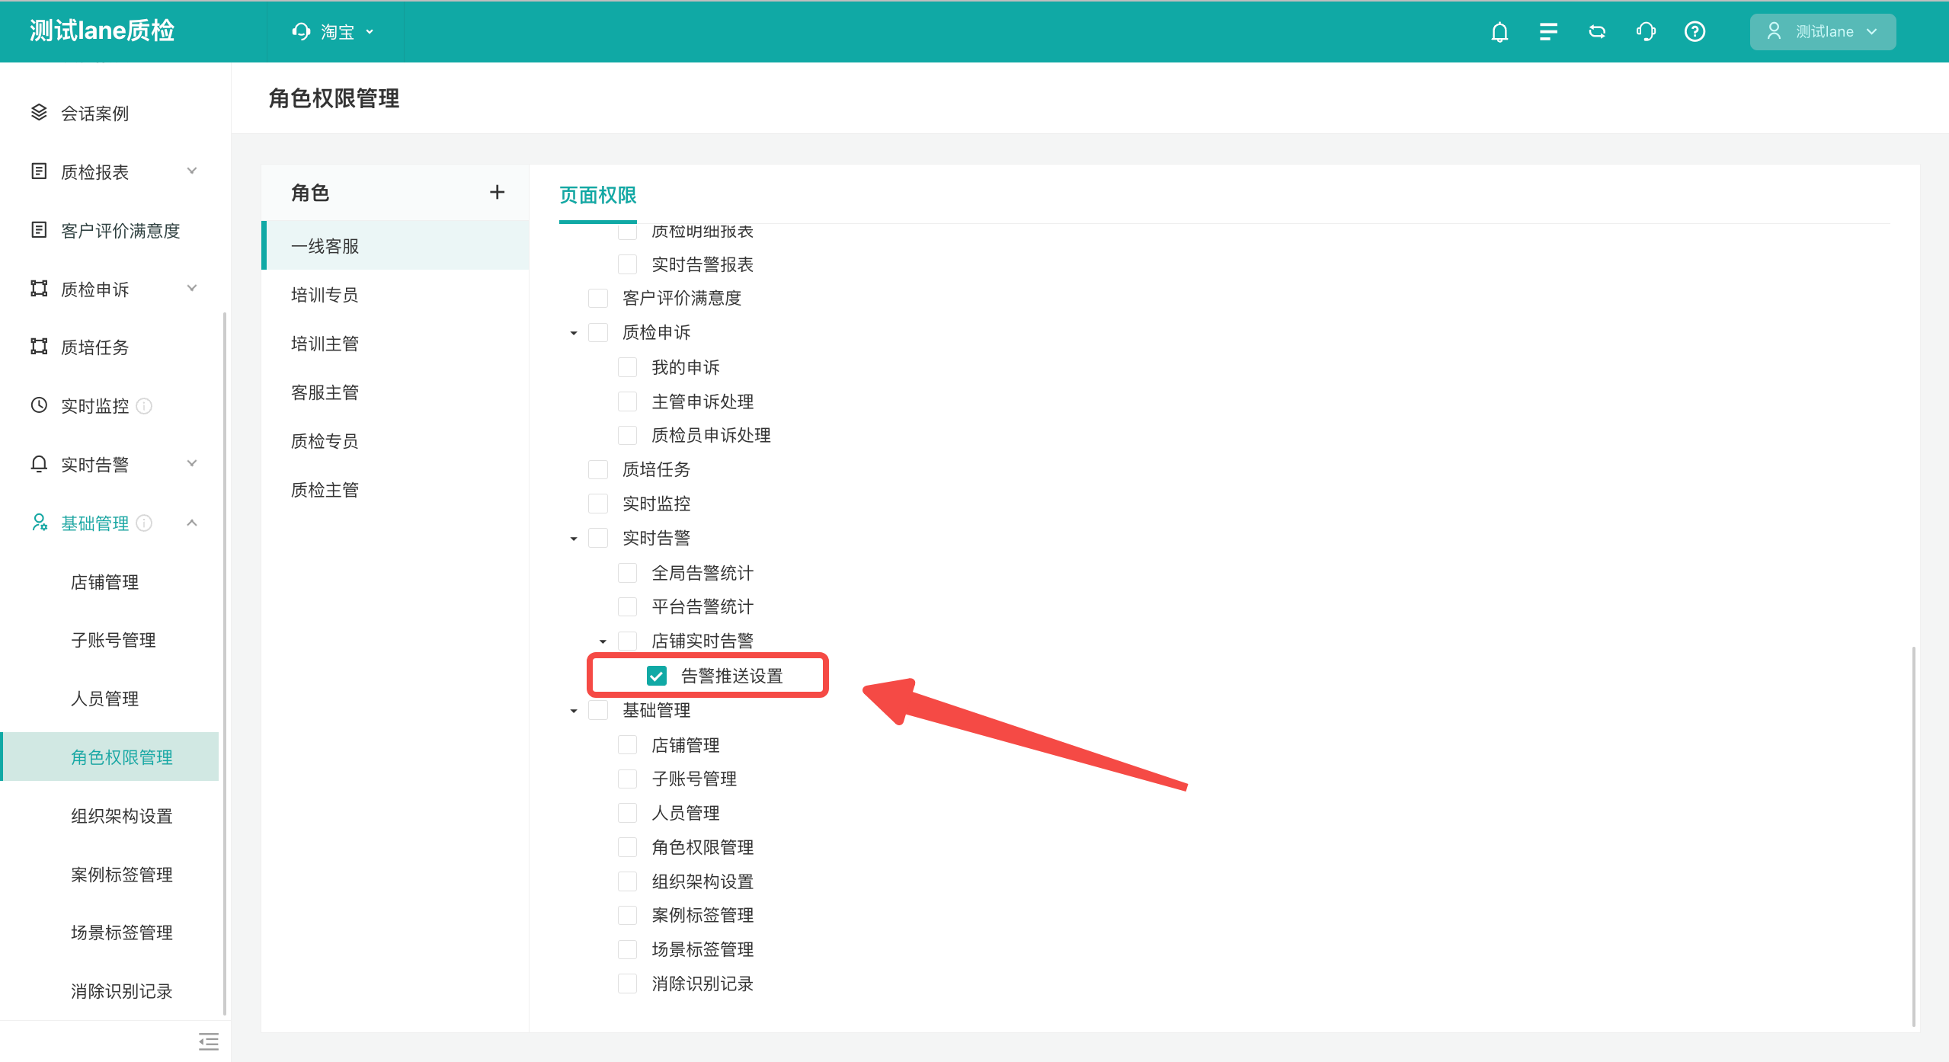Viewport: 1949px width, 1062px height.
Task: Collapse the sidebar with bottom menu icon
Action: [208, 1041]
